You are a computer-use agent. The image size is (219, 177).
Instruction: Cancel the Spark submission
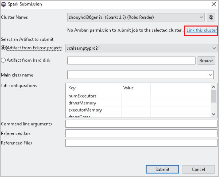(x=198, y=169)
